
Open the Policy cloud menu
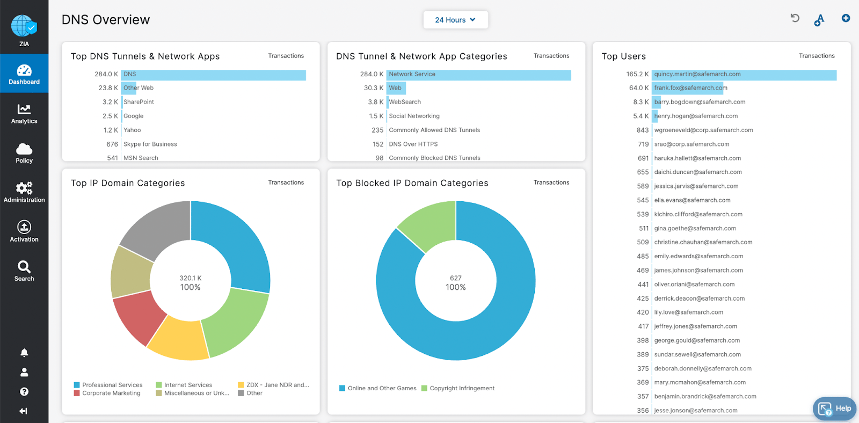point(24,153)
